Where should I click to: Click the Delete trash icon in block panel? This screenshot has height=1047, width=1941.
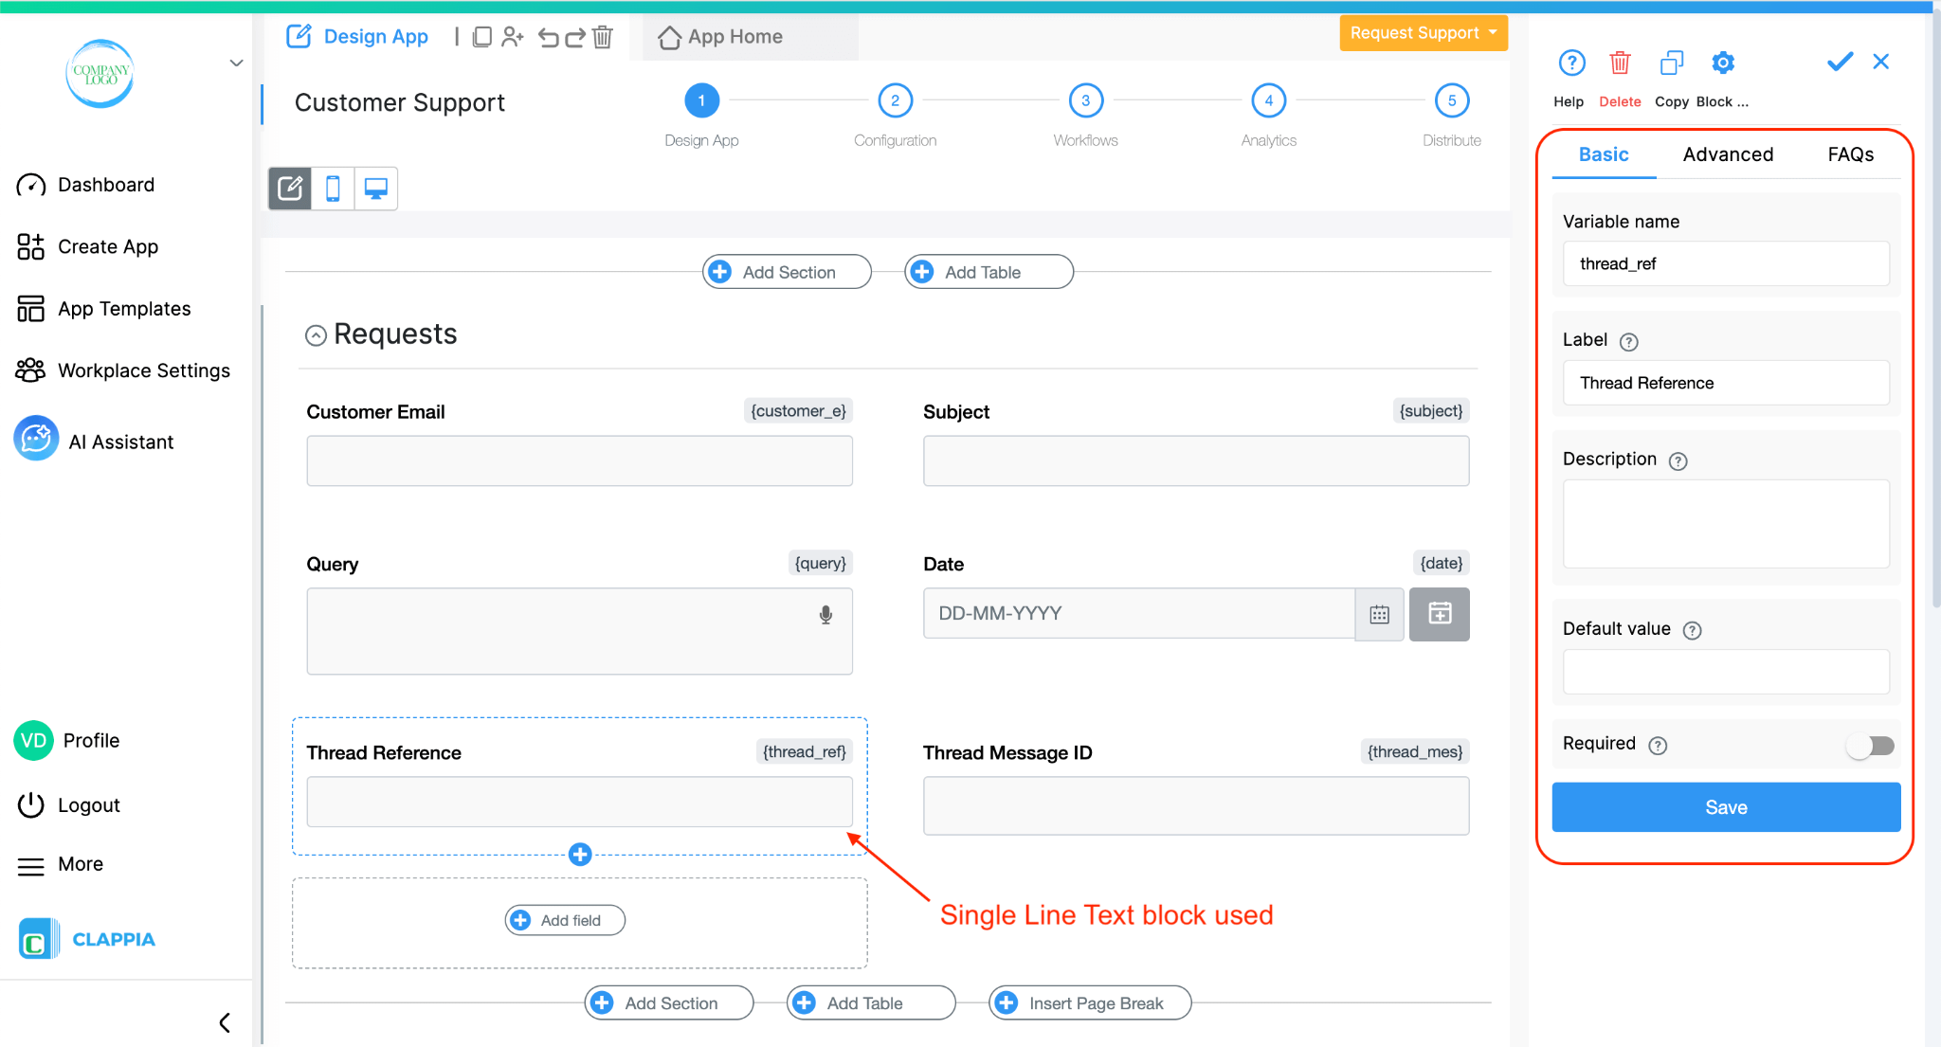[x=1620, y=63]
